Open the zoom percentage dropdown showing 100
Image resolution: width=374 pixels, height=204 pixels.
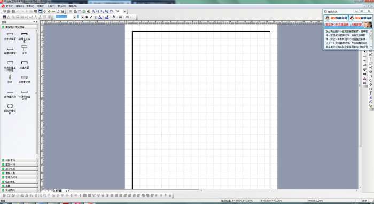(124, 11)
